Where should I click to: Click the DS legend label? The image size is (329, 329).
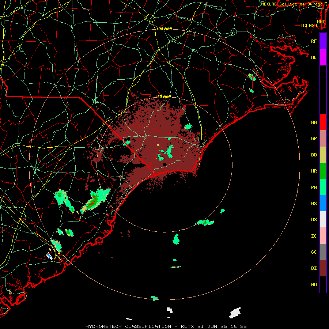point(314,219)
